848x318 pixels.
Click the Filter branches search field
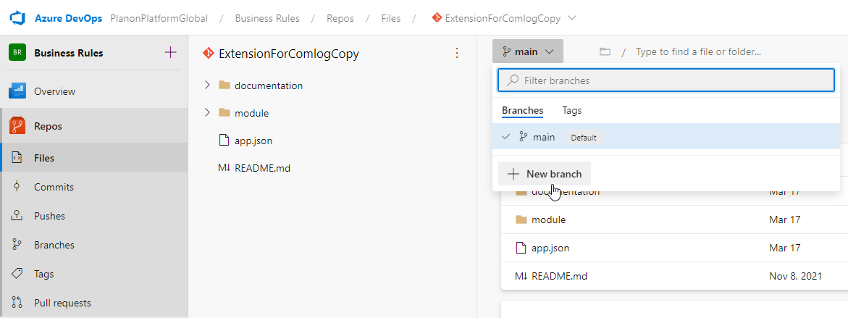666,80
